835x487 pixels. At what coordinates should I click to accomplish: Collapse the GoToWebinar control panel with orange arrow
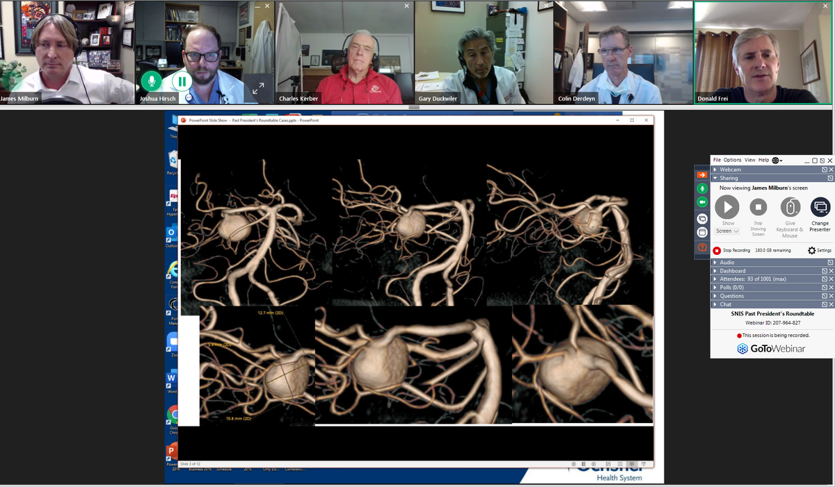[x=702, y=174]
